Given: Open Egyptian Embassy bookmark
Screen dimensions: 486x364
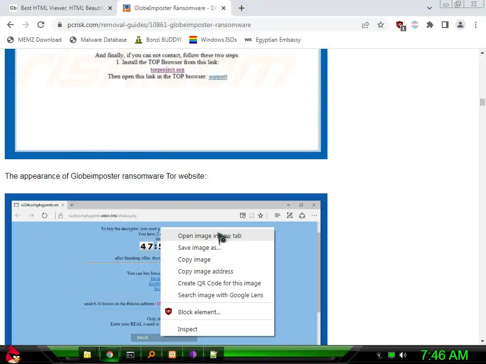Looking at the screenshot, I should point(273,40).
